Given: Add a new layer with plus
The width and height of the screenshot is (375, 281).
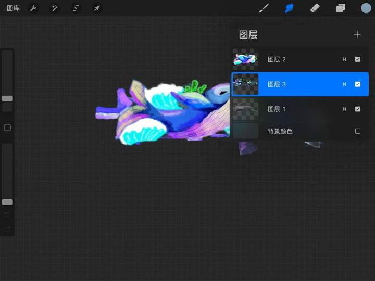Looking at the screenshot, I should 357,35.
